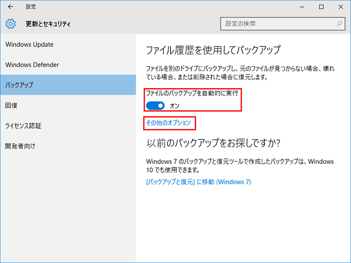Open the ライセンス認証 page

pos(23,126)
